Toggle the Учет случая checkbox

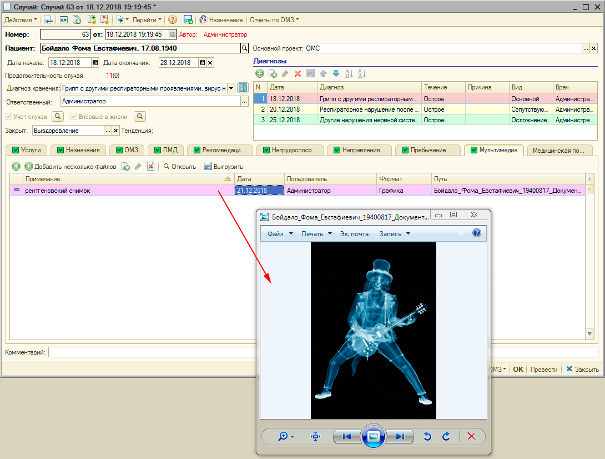[x=8, y=117]
